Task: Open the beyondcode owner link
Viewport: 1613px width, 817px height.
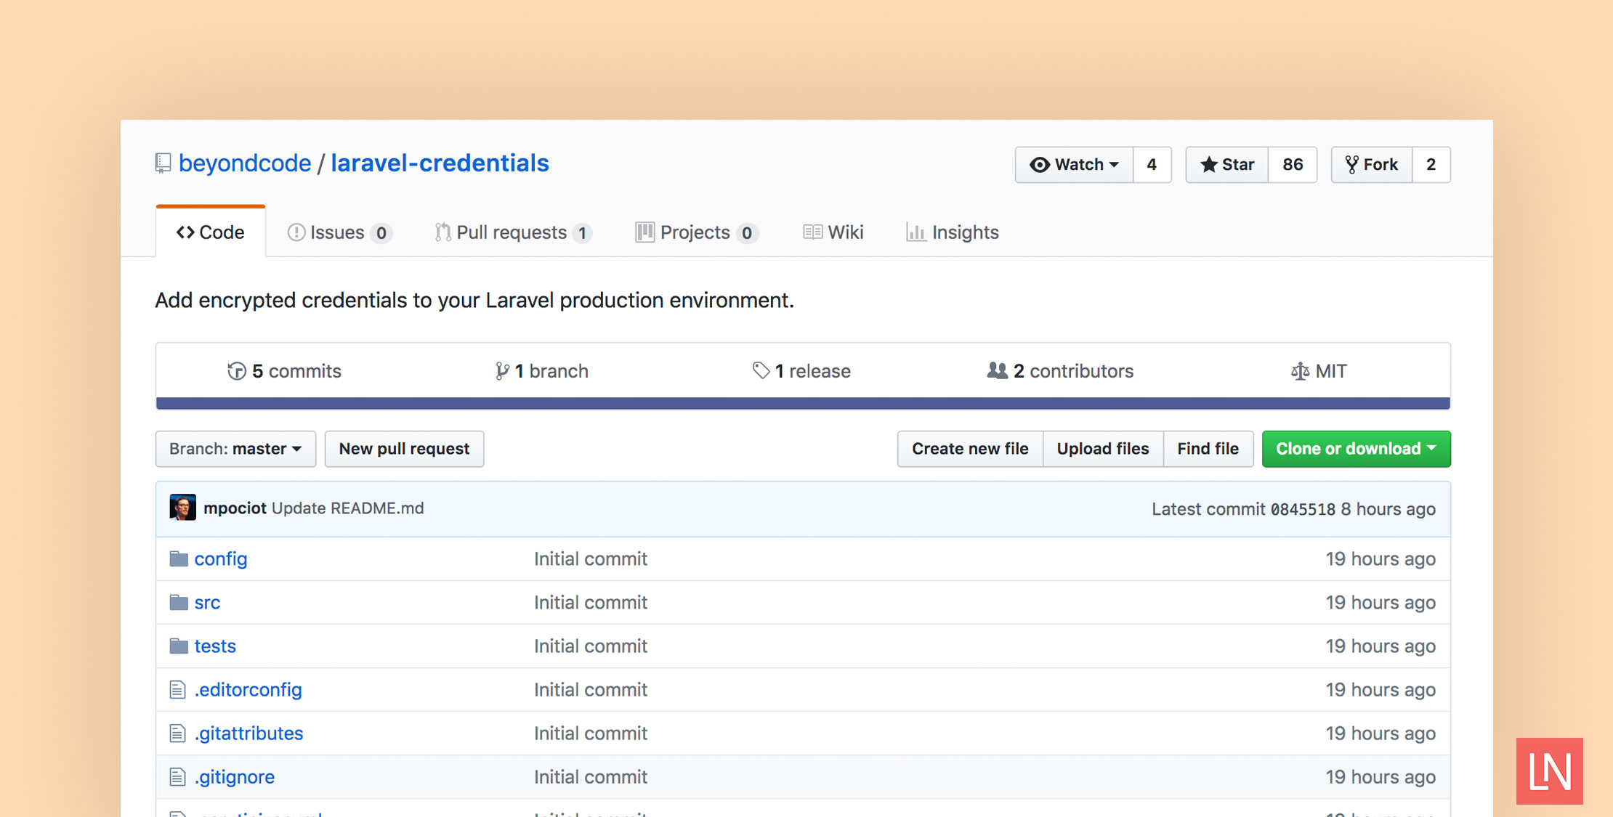Action: coord(245,163)
